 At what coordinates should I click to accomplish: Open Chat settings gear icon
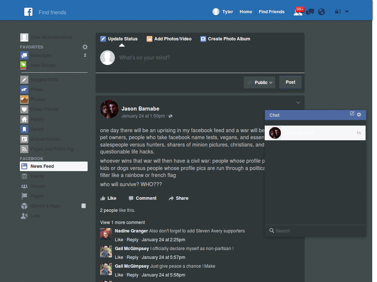[359, 115]
